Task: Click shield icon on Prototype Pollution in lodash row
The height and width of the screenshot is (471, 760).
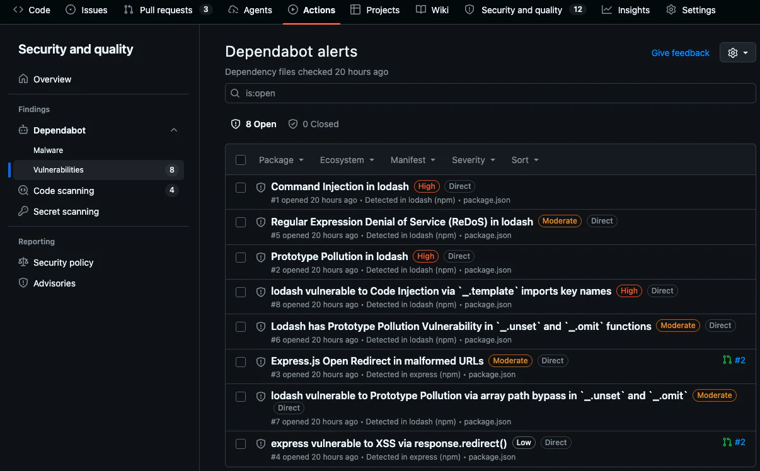Action: (261, 257)
